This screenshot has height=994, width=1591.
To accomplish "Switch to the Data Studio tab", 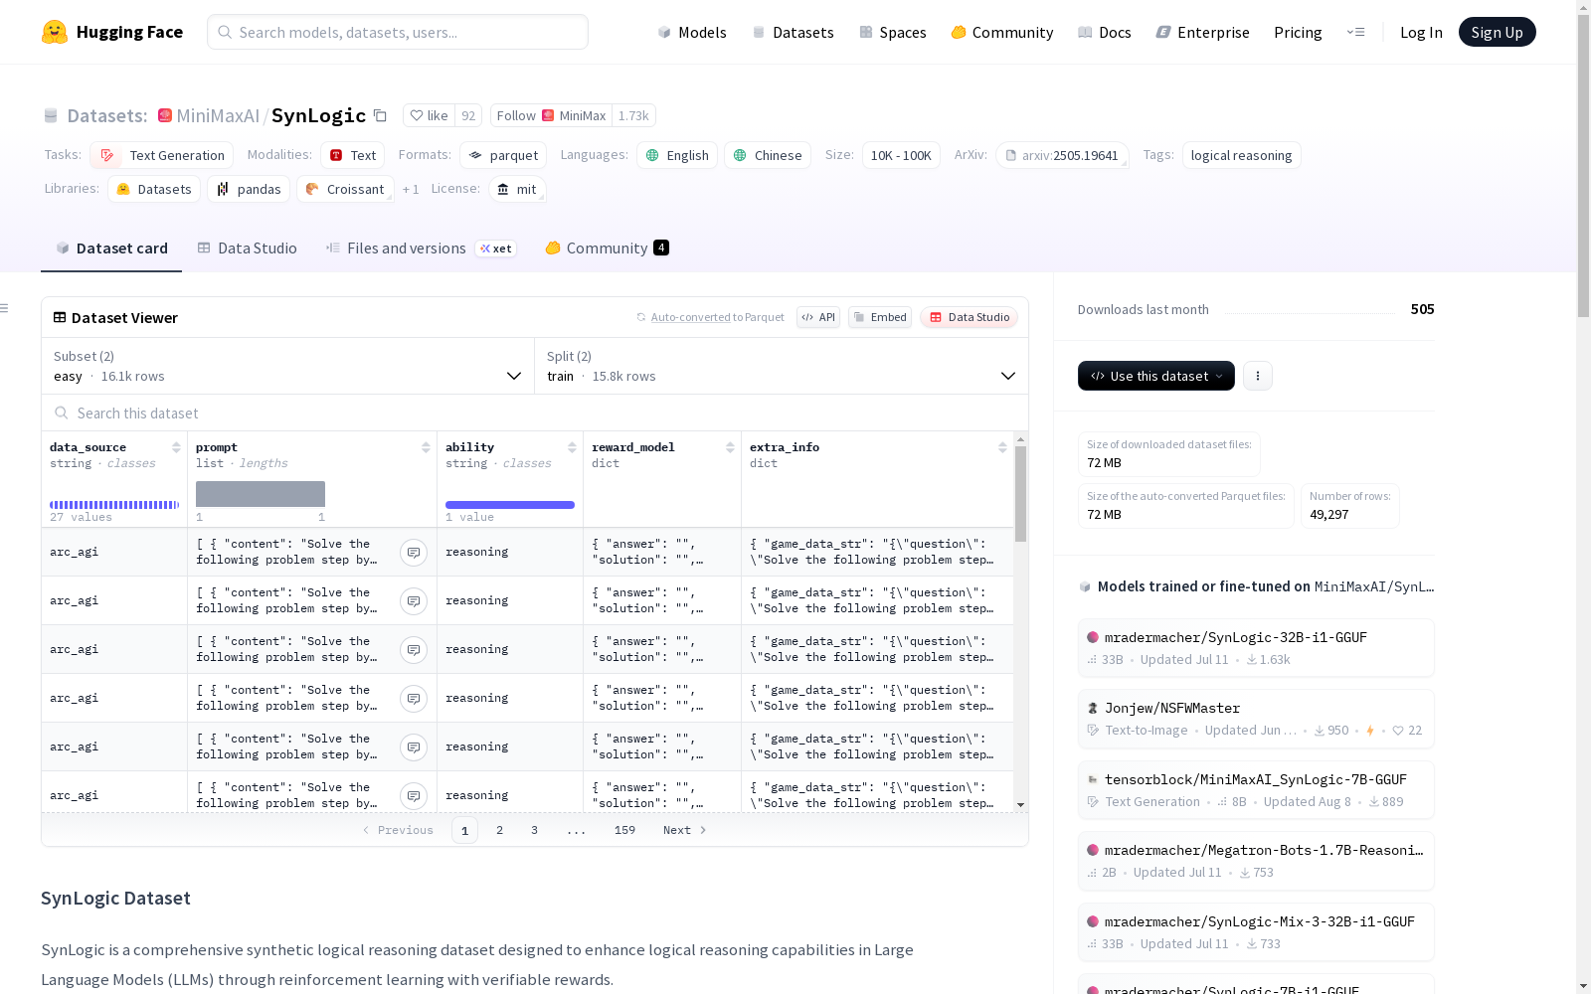I will pyautogui.click(x=248, y=248).
